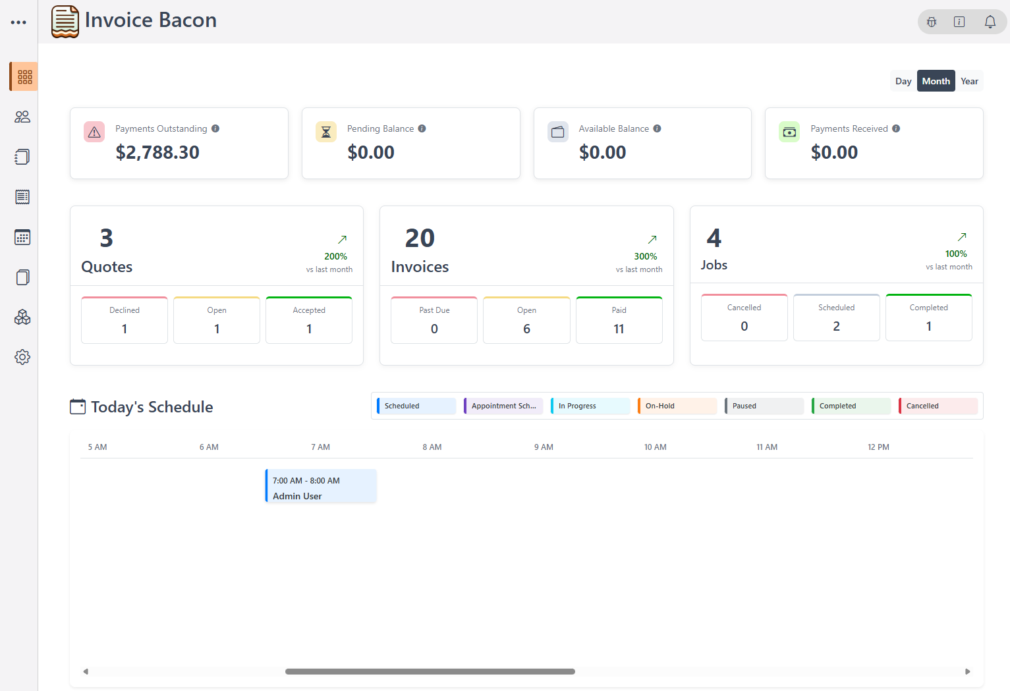Toggle the Paused legend filter

[764, 406]
